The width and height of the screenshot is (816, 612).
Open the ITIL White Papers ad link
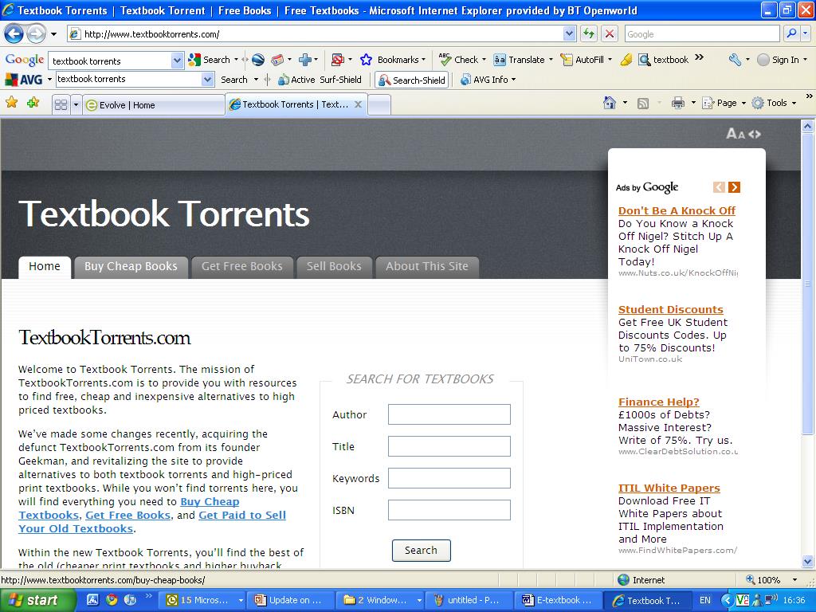(669, 488)
